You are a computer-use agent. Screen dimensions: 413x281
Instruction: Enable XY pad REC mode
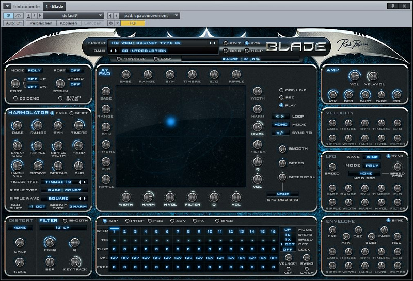281,97
